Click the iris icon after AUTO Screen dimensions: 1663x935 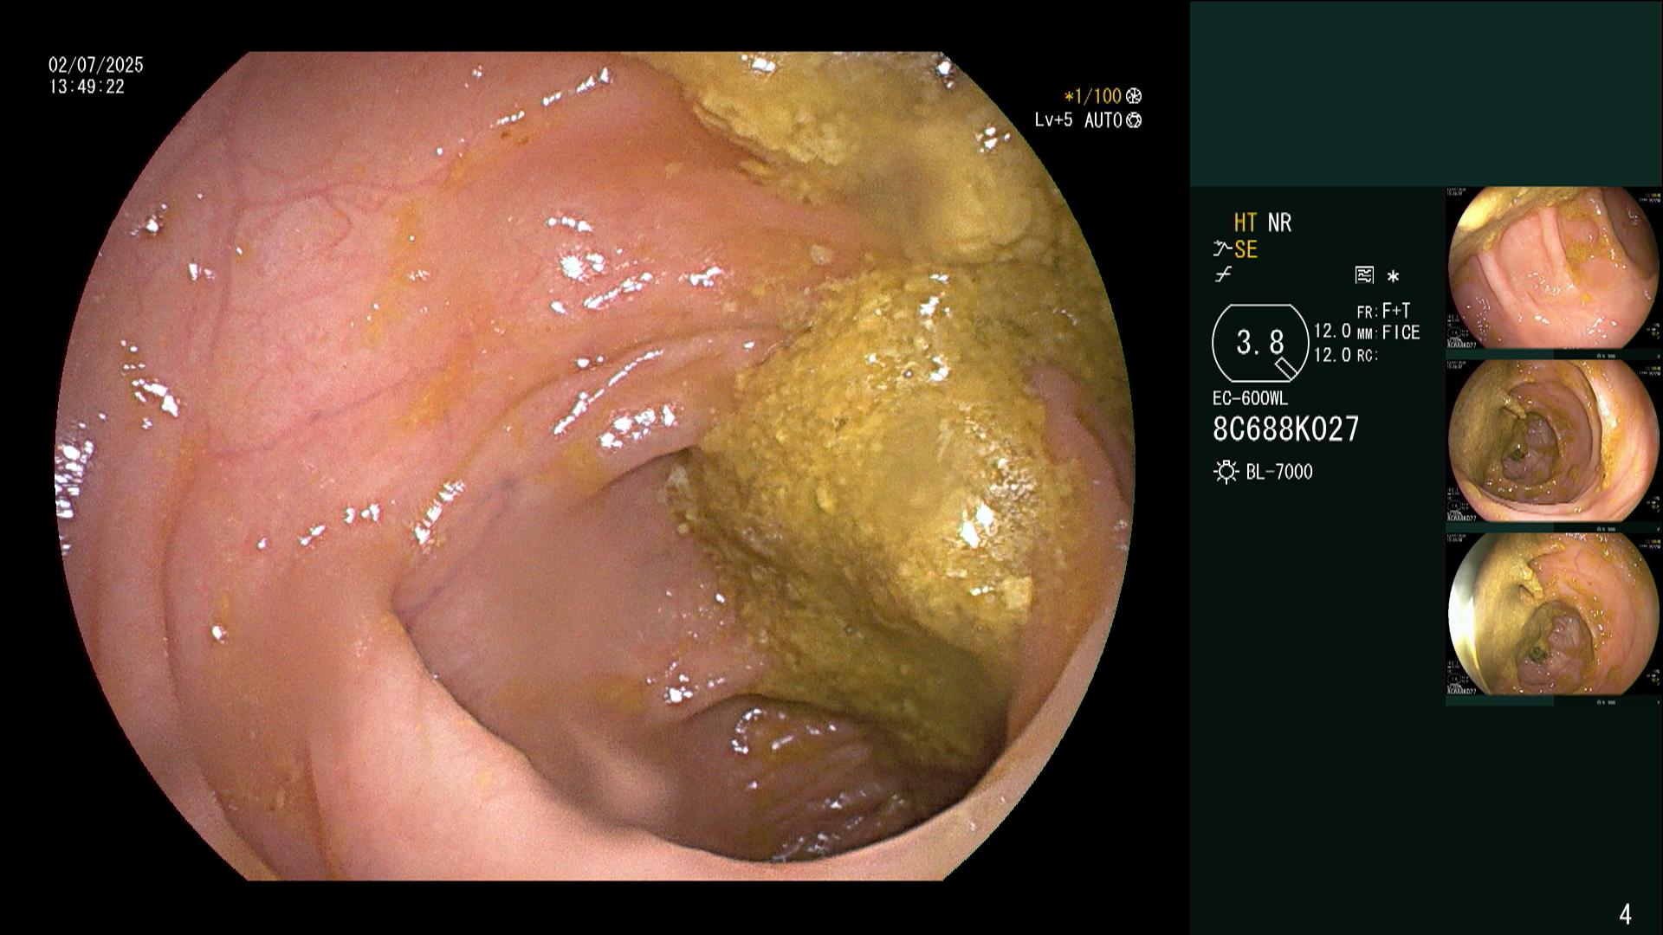click(x=1134, y=120)
